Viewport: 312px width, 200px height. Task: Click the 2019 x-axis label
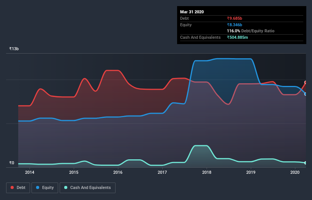click(251, 172)
